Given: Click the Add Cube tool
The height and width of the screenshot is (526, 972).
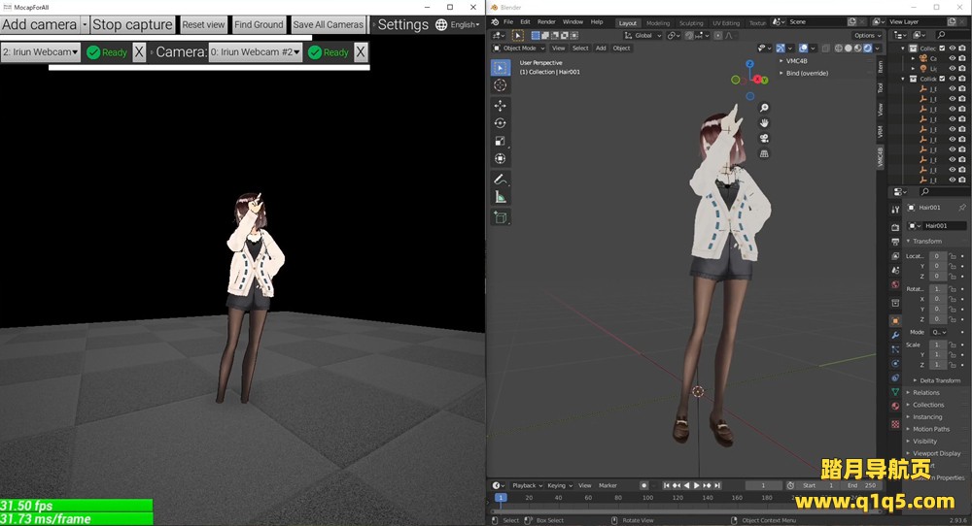Looking at the screenshot, I should pos(500,217).
